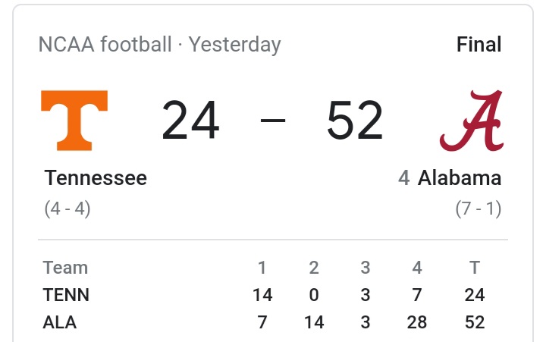Click Tennessee's first quarter score of 14
Image resolution: width=546 pixels, height=342 pixels.
point(262,295)
